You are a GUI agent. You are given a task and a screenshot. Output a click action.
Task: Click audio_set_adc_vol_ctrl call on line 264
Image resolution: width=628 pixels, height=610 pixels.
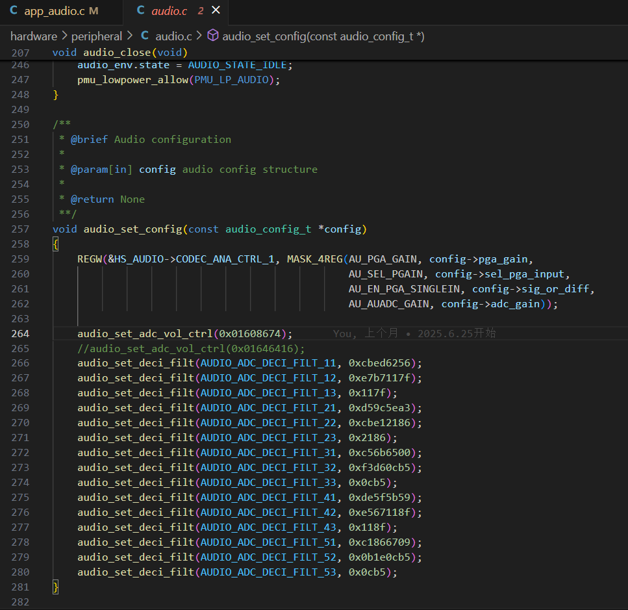145,334
